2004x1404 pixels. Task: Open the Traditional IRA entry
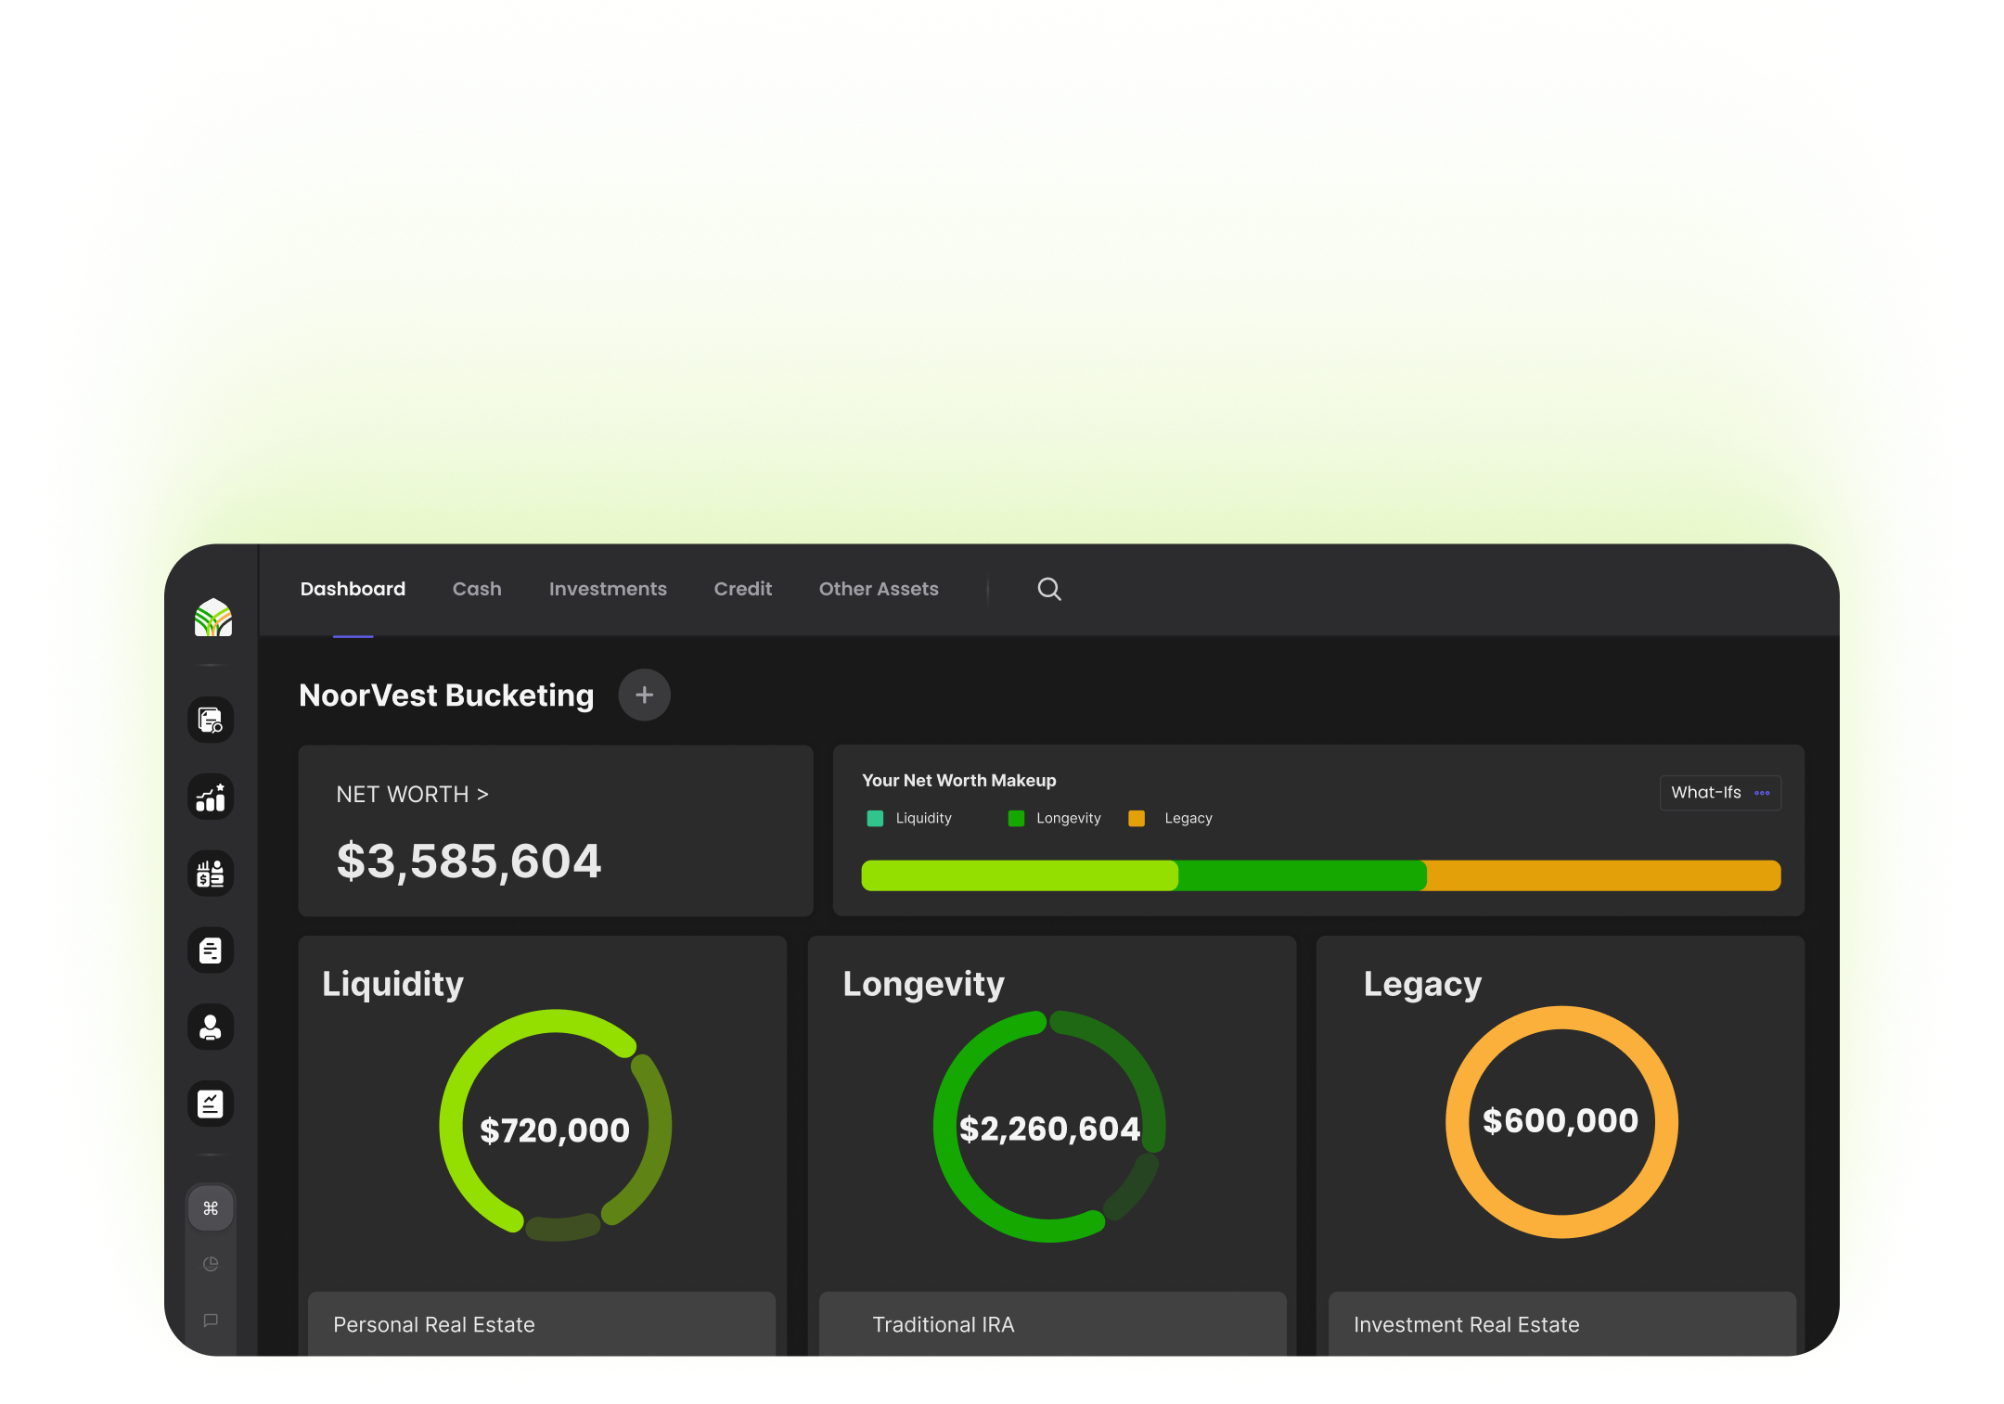click(1051, 1324)
